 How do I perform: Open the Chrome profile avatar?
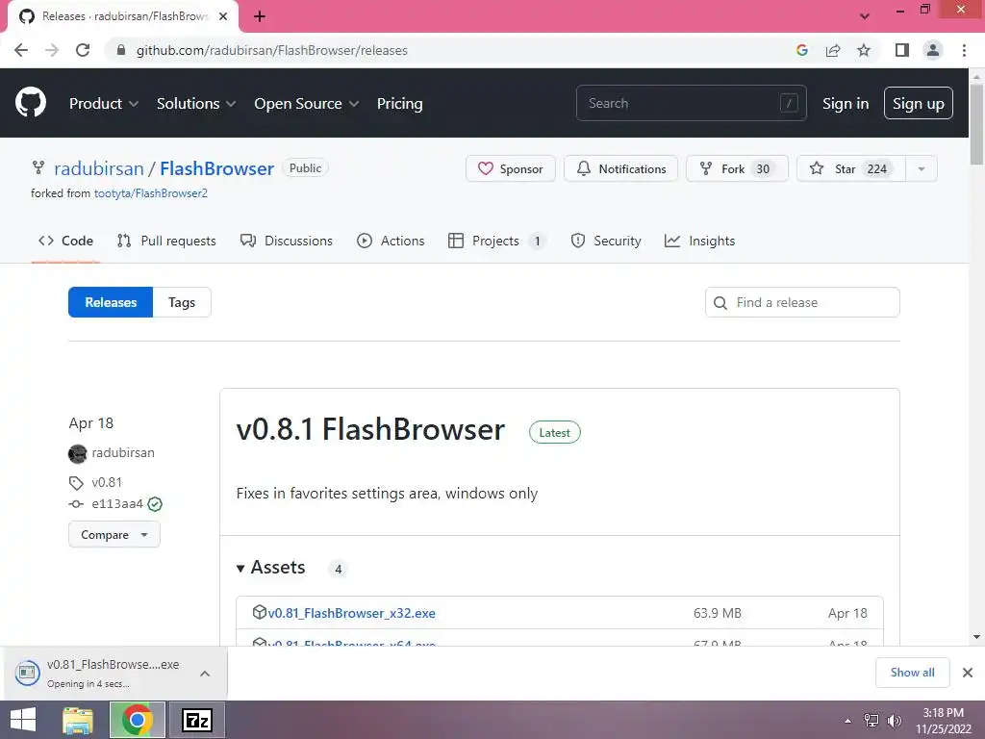pos(933,50)
